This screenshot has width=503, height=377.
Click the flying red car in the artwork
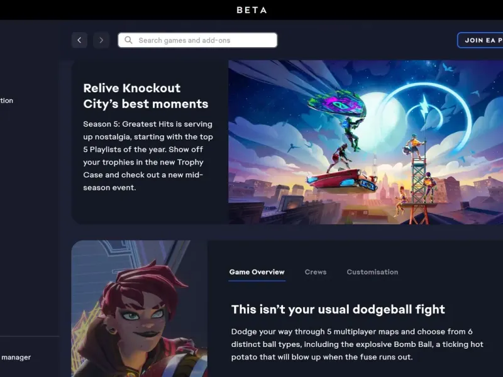click(x=341, y=180)
